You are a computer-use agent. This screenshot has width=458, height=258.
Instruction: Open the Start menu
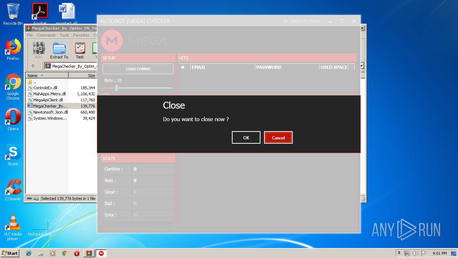(x=10, y=253)
